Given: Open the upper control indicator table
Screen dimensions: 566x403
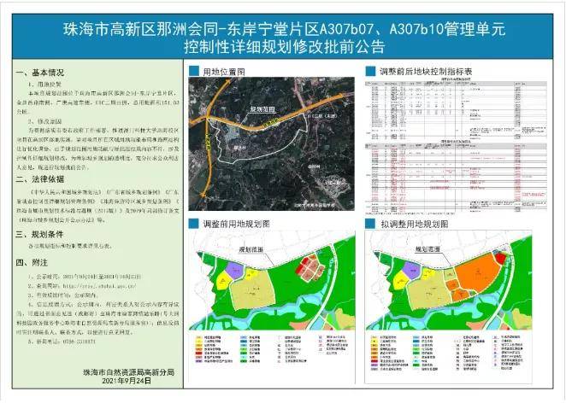Looking at the screenshot, I should [457, 108].
